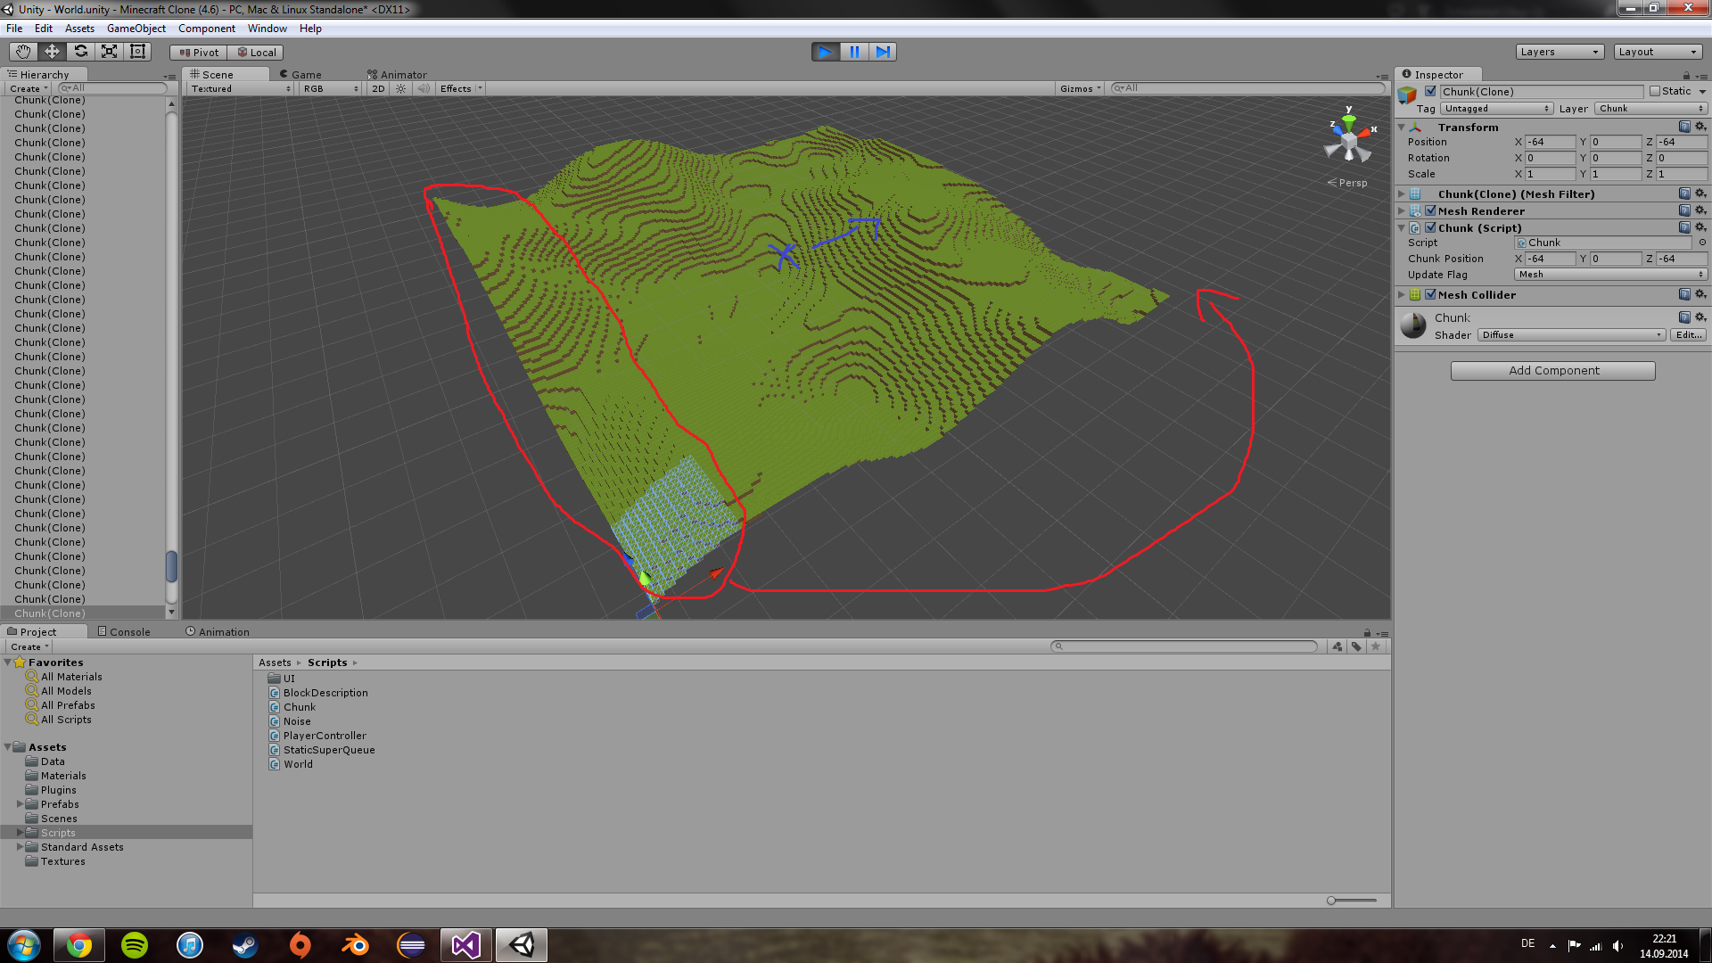Open the File menu

pos(14,29)
